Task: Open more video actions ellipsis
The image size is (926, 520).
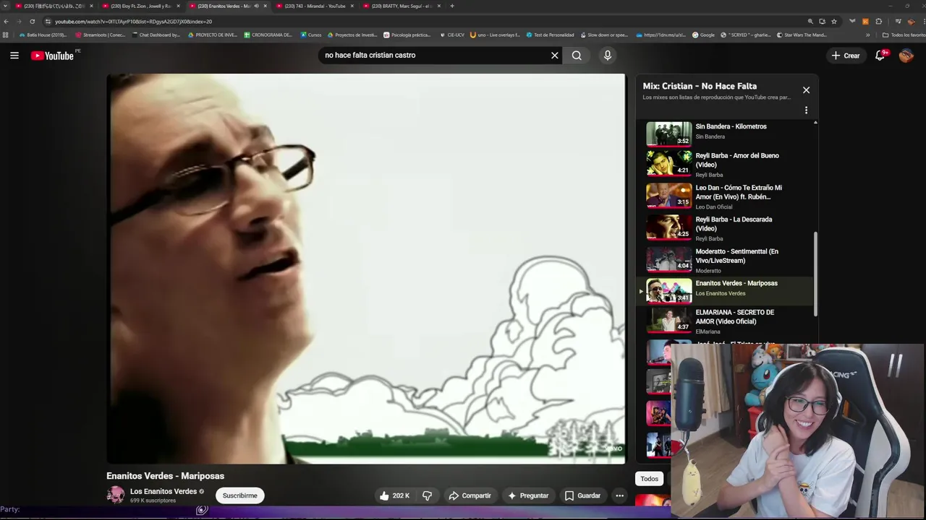Action: (x=619, y=495)
